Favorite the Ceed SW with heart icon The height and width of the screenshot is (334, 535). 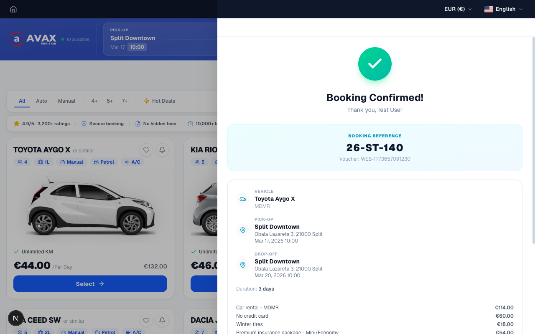146,320
